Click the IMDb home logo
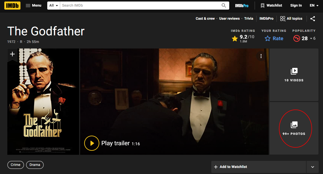 [x=12, y=5]
